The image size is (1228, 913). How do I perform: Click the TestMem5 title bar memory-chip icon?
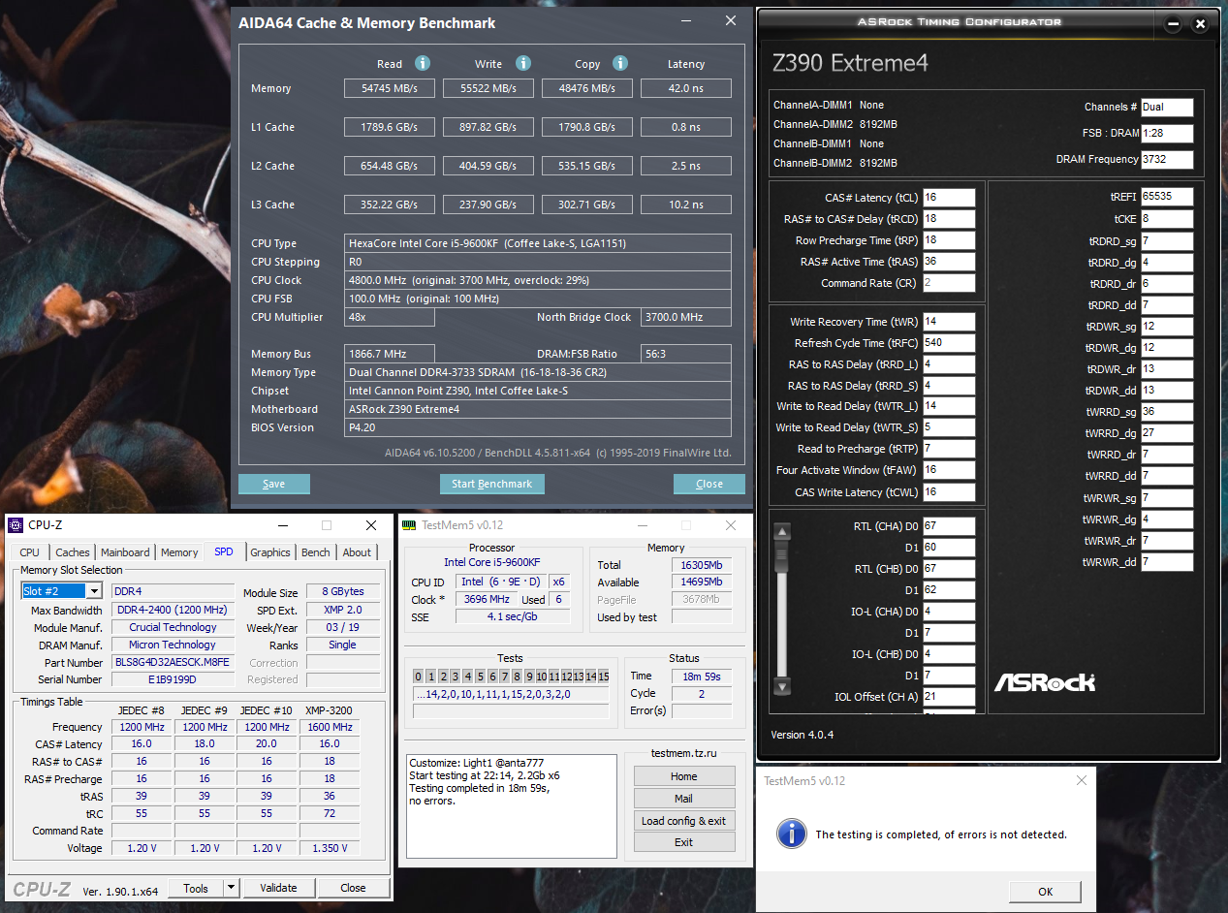click(410, 525)
